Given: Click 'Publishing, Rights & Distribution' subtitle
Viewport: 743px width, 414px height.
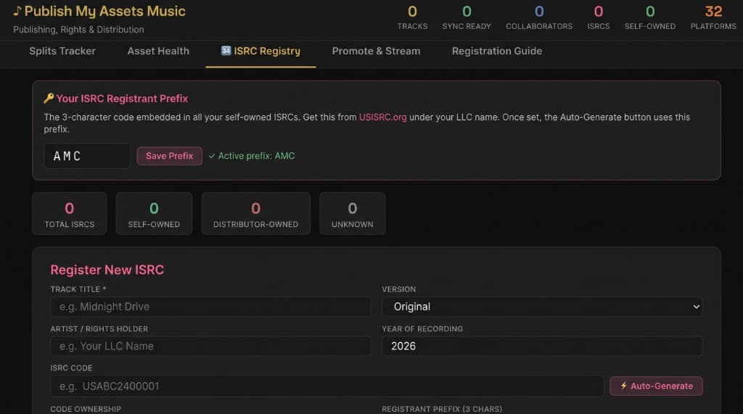Looking at the screenshot, I should [x=78, y=30].
